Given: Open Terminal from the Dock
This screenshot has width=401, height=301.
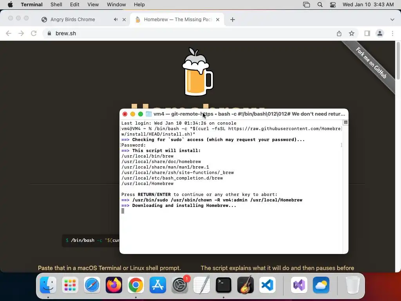Looking at the screenshot, I should click(224, 285).
